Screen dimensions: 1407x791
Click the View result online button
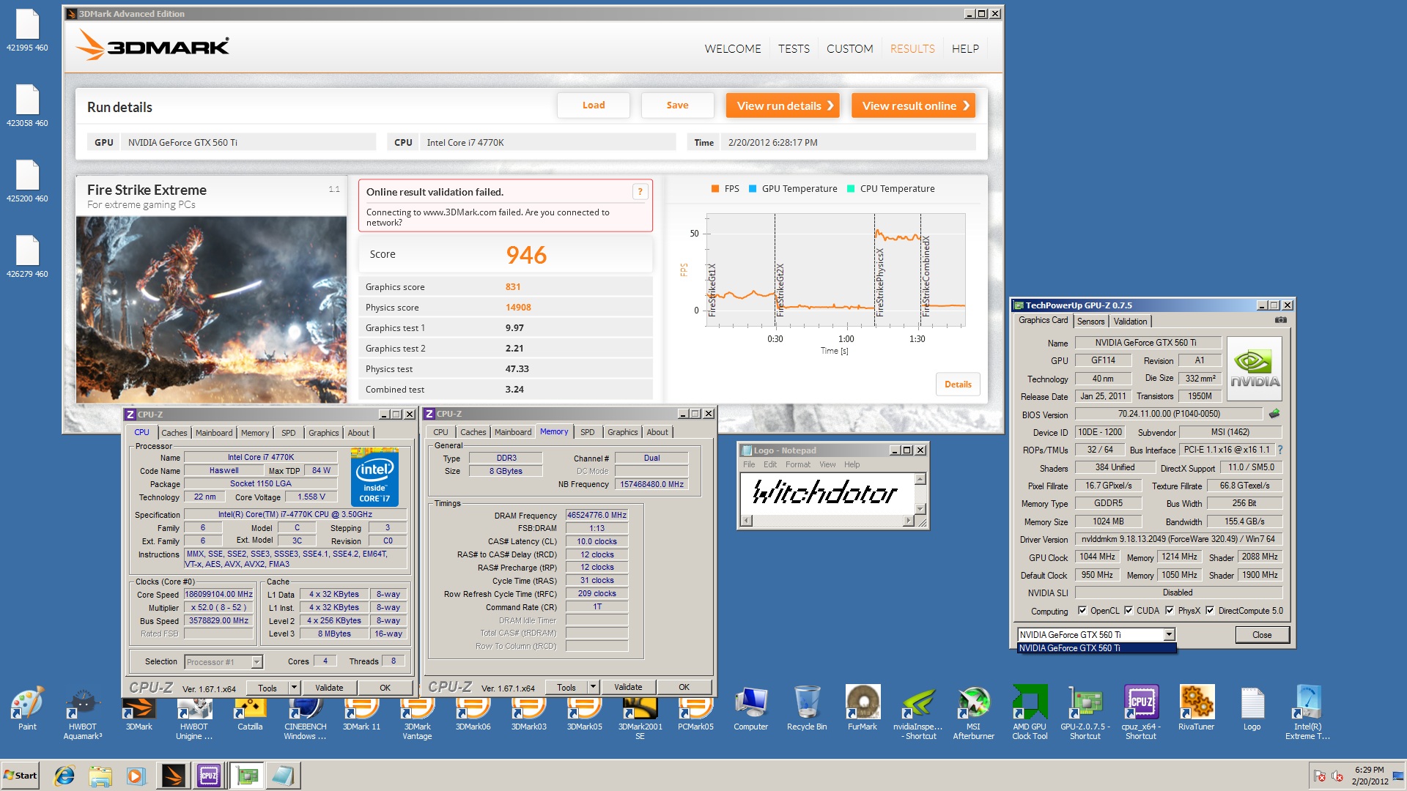click(x=913, y=105)
